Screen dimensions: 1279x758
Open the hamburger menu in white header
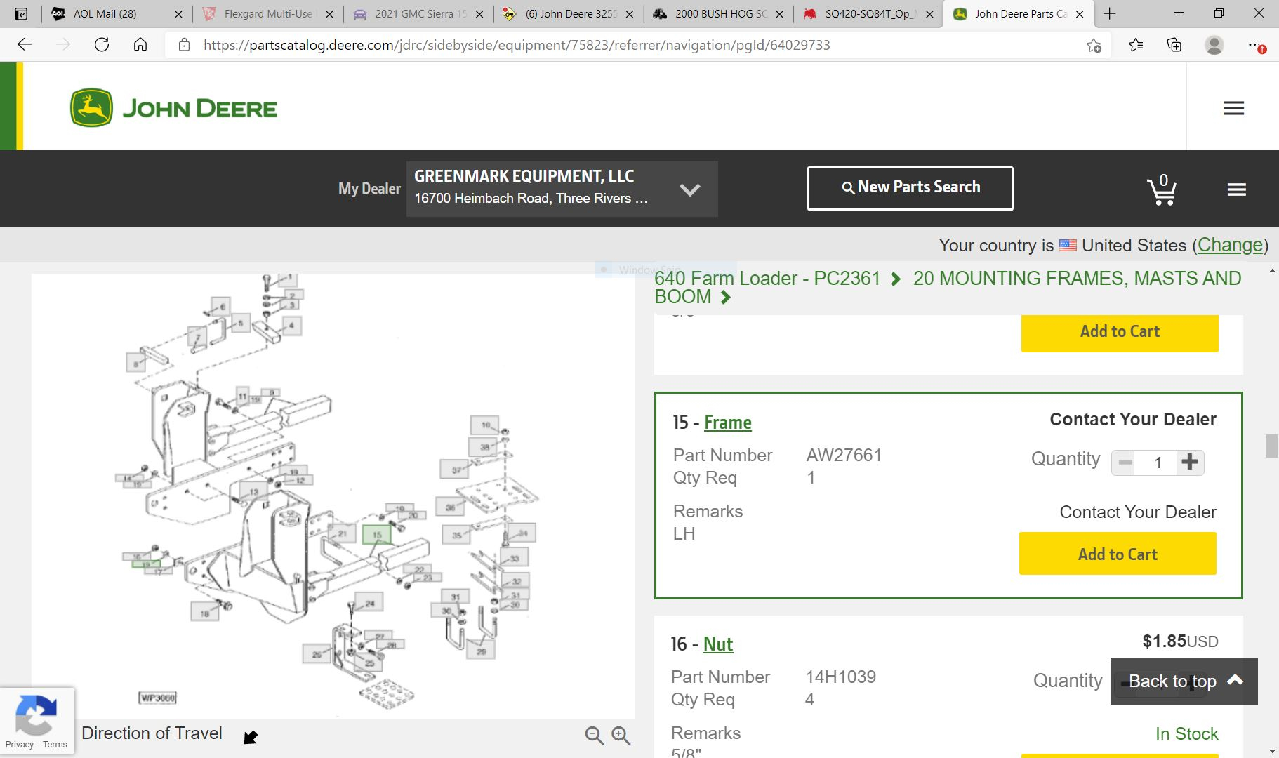[x=1233, y=108]
